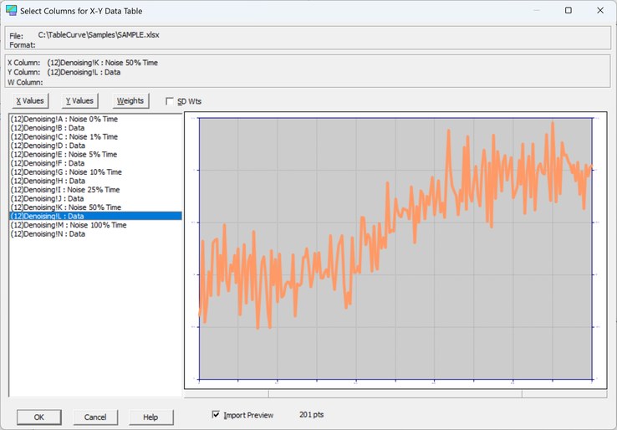Maximize the Select Columns dialog window
This screenshot has width=617, height=430.
coord(569,10)
